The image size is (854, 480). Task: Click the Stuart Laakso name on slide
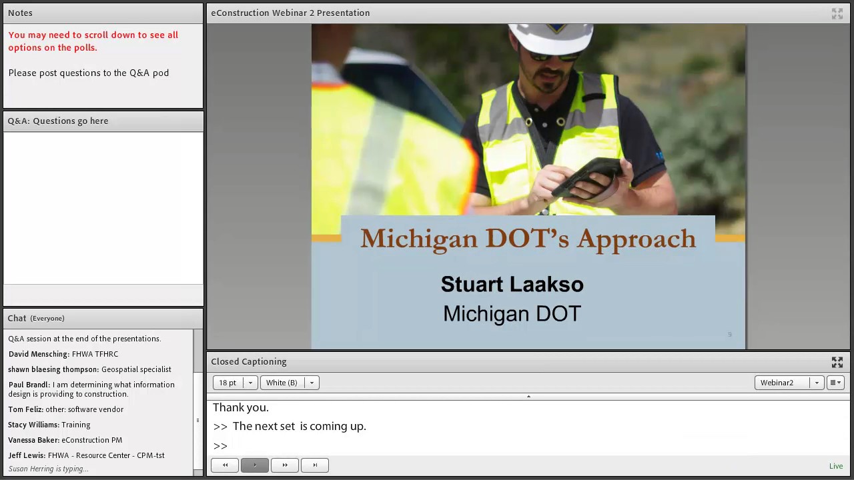(512, 285)
